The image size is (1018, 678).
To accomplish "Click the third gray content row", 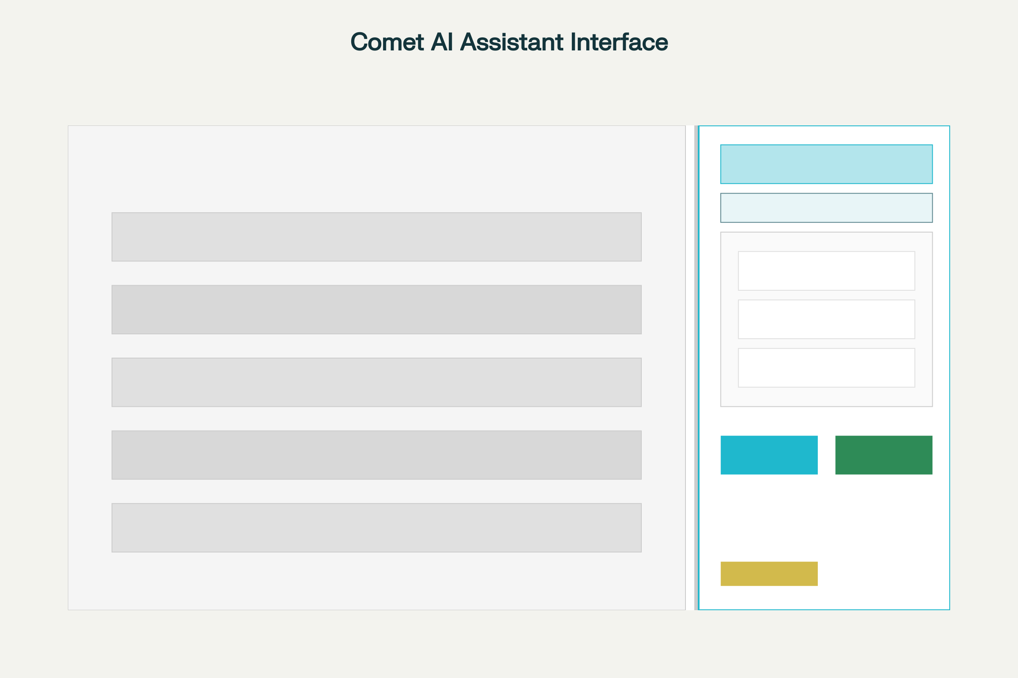I will click(377, 382).
